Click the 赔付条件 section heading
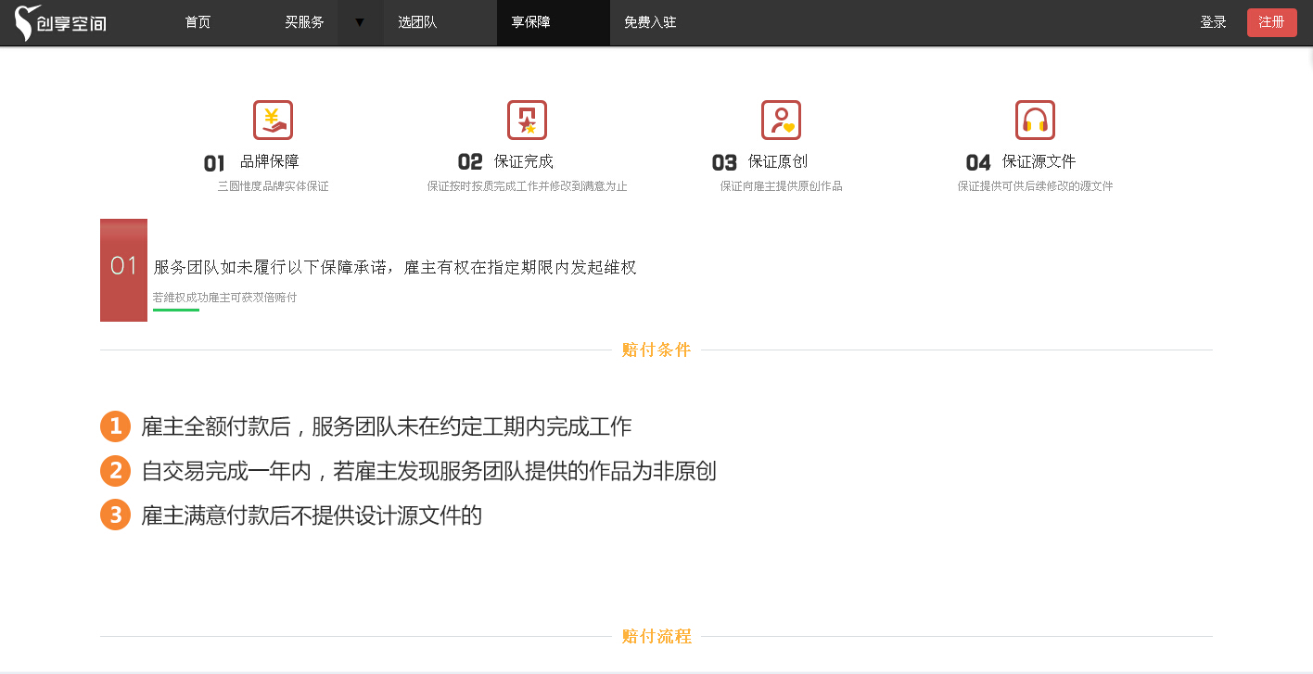Viewport: 1313px width, 674px height. click(x=656, y=350)
